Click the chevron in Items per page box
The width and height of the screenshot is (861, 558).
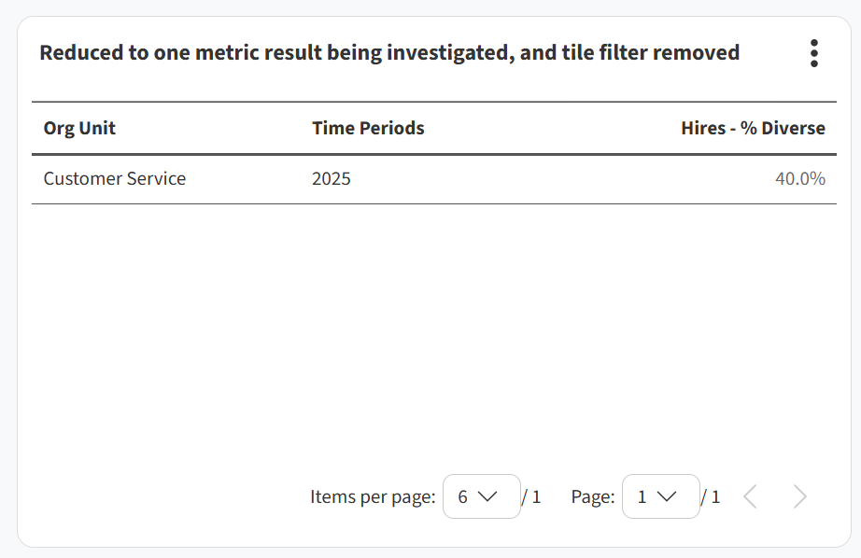pyautogui.click(x=488, y=496)
